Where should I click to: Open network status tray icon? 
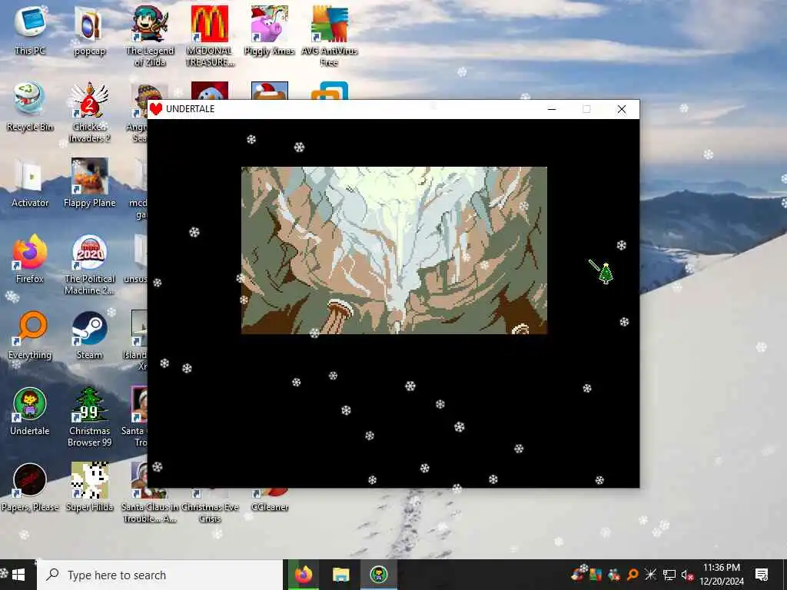[x=669, y=575]
